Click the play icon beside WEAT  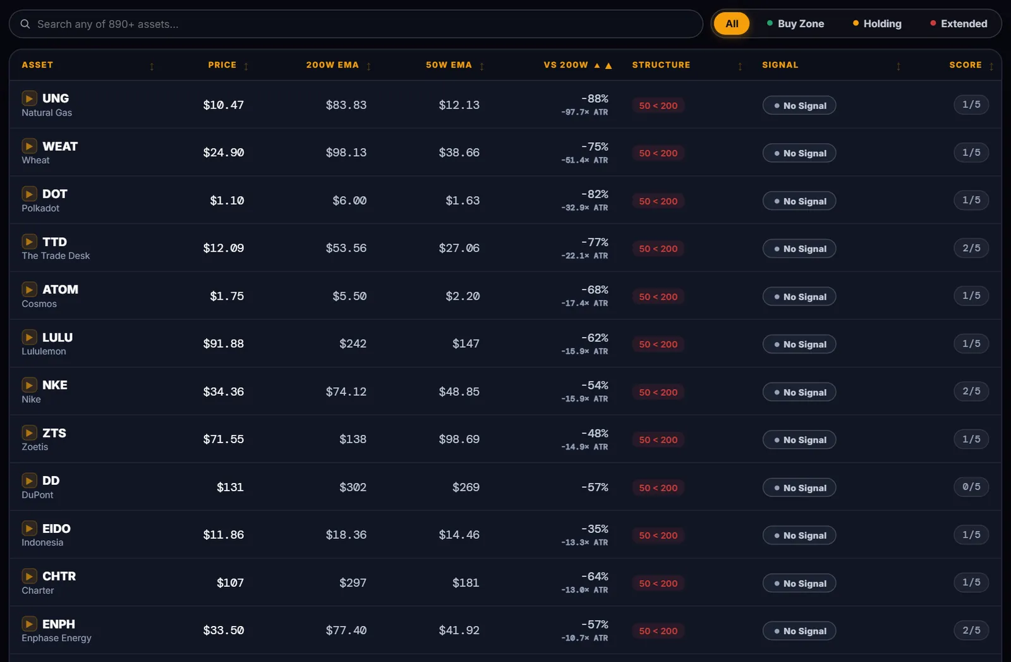(x=29, y=146)
